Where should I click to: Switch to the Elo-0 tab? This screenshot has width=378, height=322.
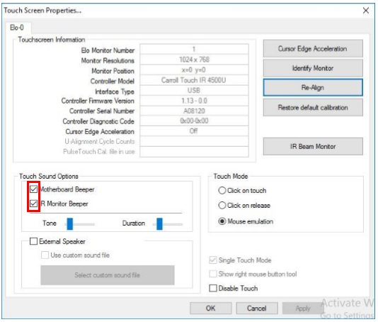[x=17, y=28]
